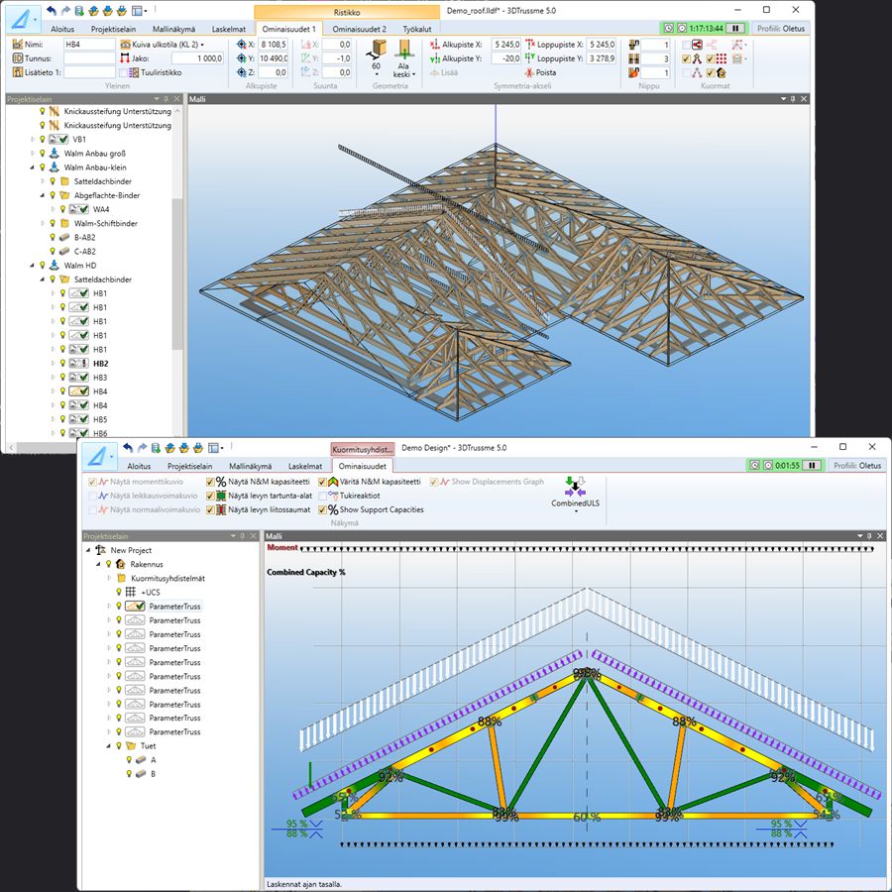The width and height of the screenshot is (892, 892).
Task: Click window layout icon in upper quick toolbar
Action: [x=137, y=10]
